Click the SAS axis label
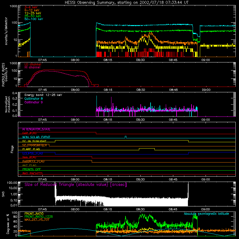 pyautogui.click(x=3, y=194)
